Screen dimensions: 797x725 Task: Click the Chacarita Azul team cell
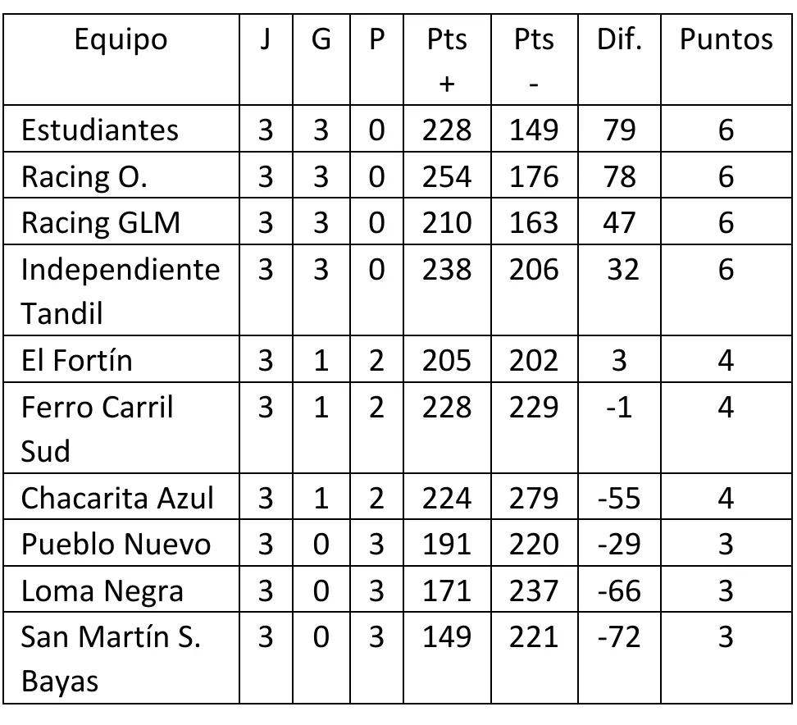[x=117, y=498]
